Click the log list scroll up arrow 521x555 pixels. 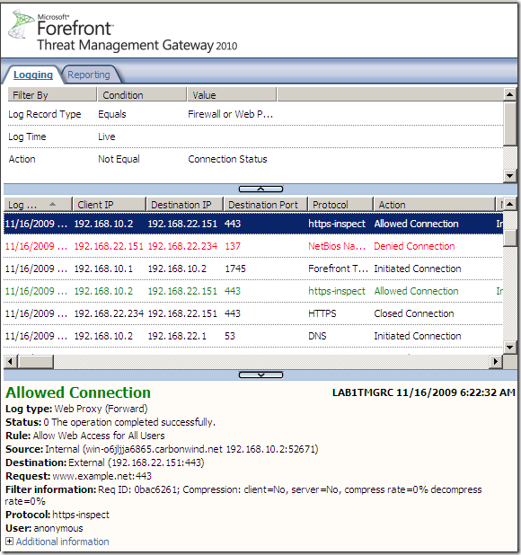point(509,204)
